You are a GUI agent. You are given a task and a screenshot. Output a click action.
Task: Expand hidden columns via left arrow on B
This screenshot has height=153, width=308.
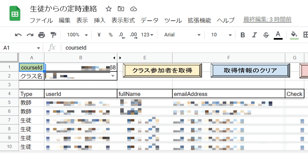pos(114,58)
